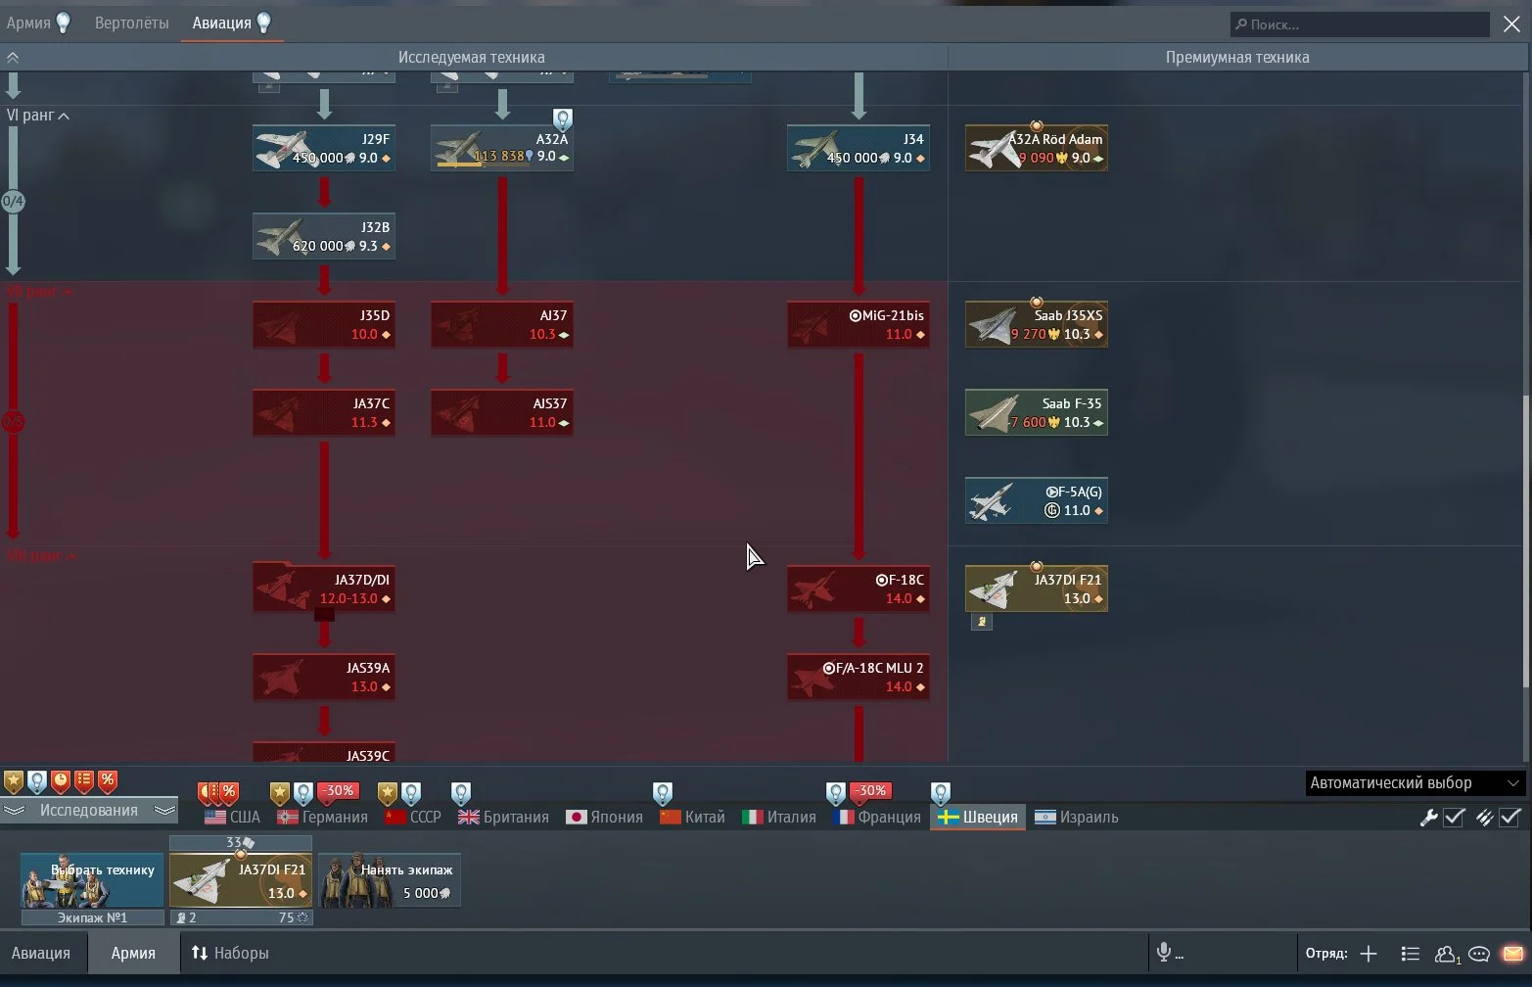
Task: Collapse the tree using the double chevron at top-left
Action: click(x=13, y=58)
